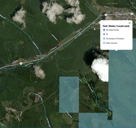The image size is (136, 128).
Task: Select the red highlighted parcel near Route 120
Action: coord(60,44)
